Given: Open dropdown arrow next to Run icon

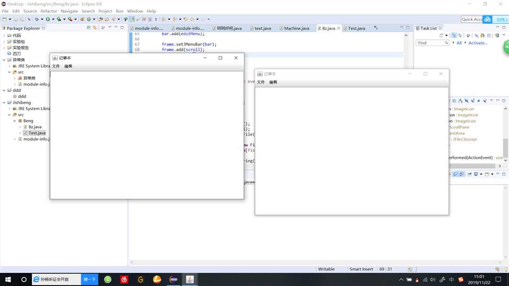Looking at the screenshot, I should 53,19.
